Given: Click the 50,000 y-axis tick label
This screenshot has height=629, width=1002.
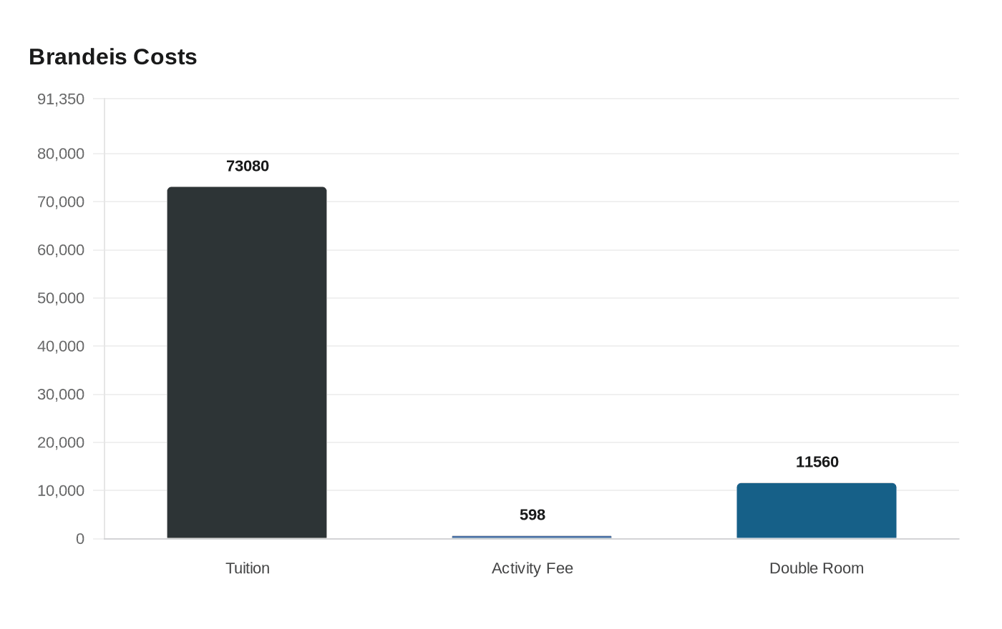Looking at the screenshot, I should tap(61, 298).
